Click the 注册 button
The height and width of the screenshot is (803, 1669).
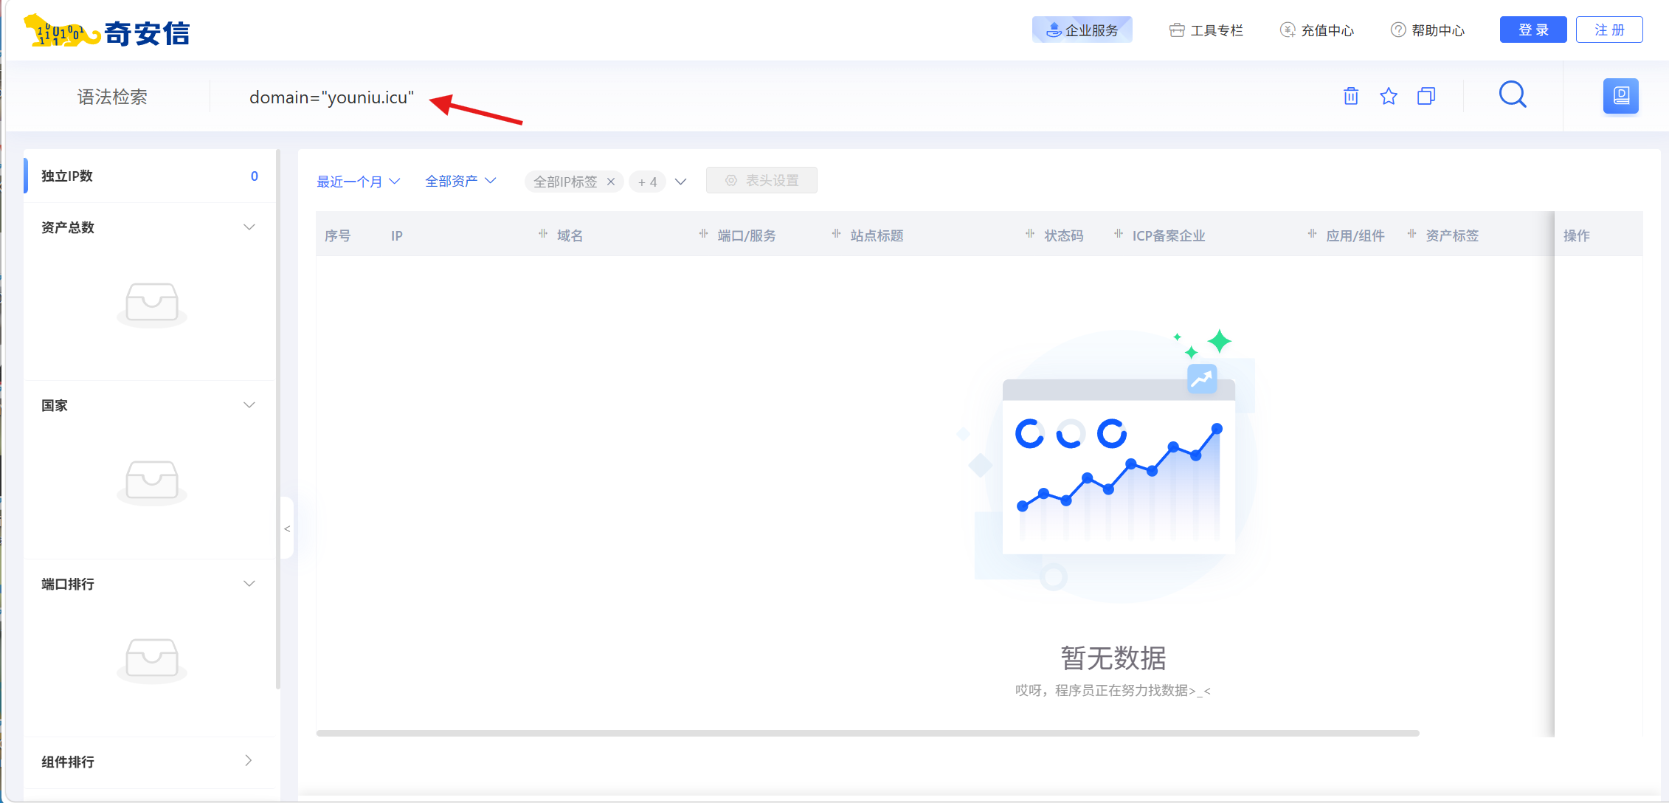pos(1609,30)
